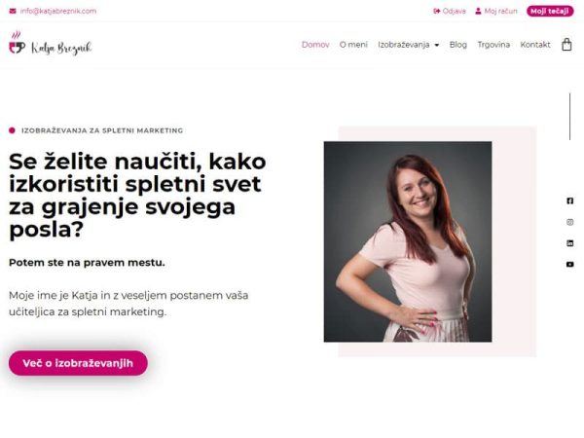Open the O meni page
This screenshot has width=584, height=438.
pos(353,45)
